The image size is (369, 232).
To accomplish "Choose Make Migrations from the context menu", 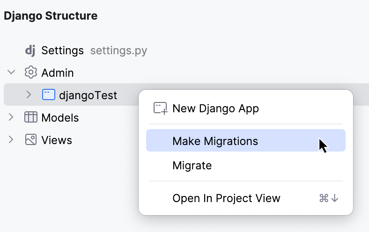I will tap(215, 141).
